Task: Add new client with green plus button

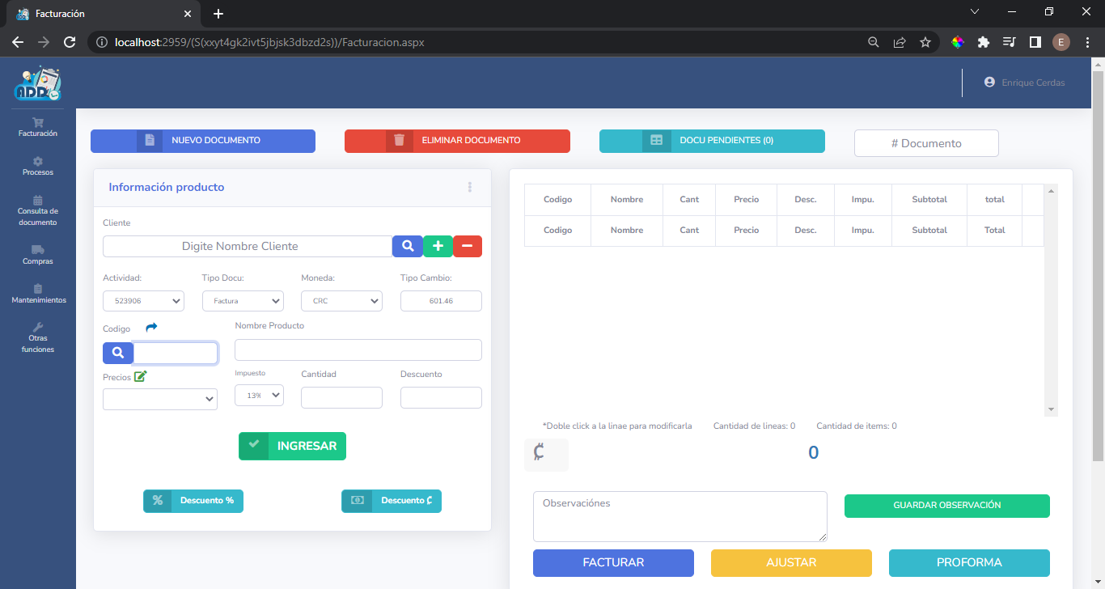Action: point(438,246)
